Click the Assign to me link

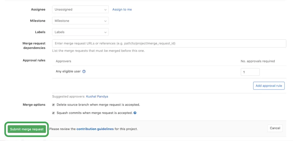pyautogui.click(x=122, y=10)
